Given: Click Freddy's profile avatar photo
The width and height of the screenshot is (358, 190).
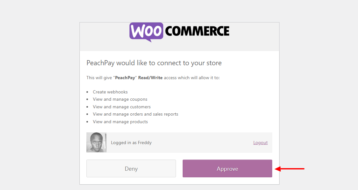Looking at the screenshot, I should [x=96, y=142].
